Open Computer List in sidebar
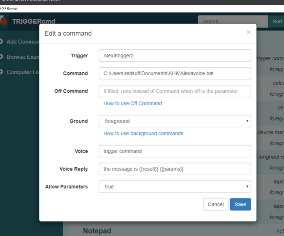The image size is (284, 236). (x=23, y=72)
